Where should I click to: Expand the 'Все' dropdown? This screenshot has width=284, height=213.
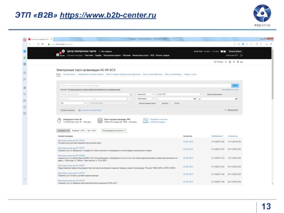pos(73,103)
